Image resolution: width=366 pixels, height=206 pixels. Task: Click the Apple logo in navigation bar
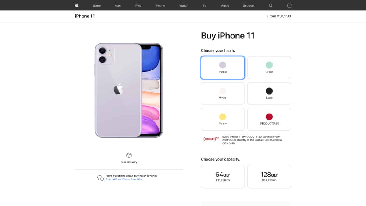click(77, 5)
